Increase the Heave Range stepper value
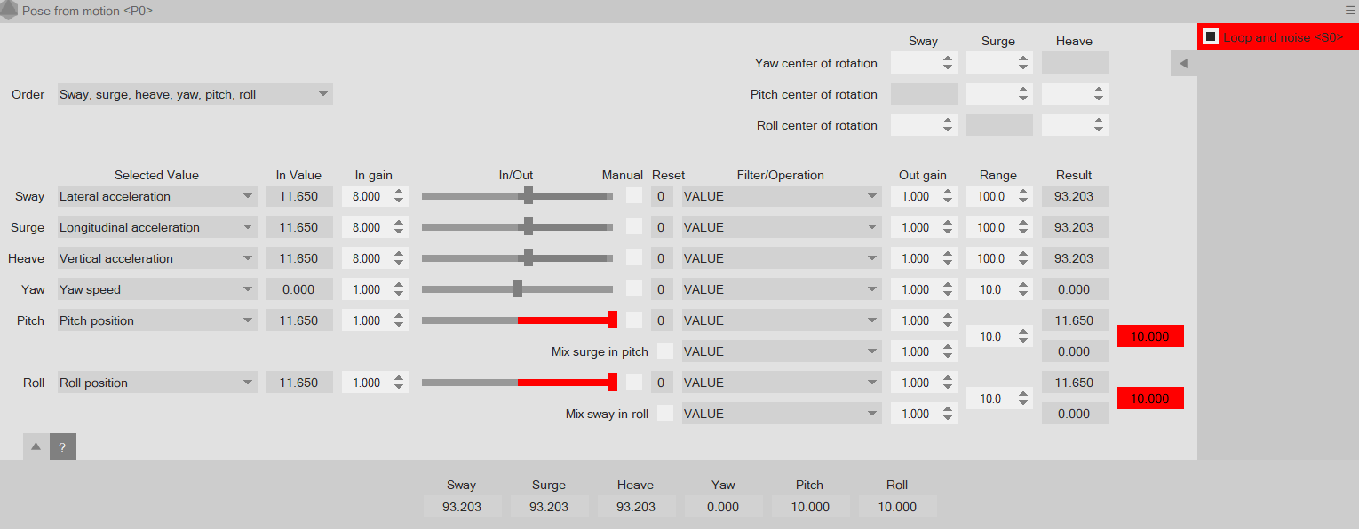Image resolution: width=1359 pixels, height=529 pixels. click(1023, 254)
